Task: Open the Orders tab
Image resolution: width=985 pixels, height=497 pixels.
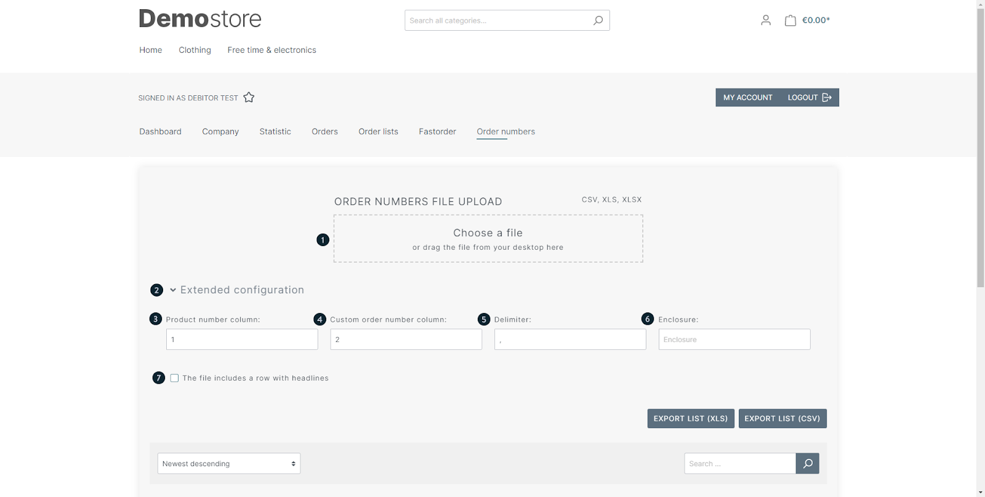Action: [x=324, y=132]
